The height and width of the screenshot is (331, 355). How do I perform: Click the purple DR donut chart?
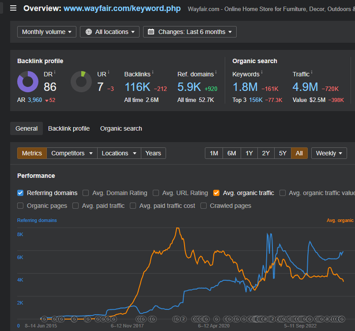(28, 82)
